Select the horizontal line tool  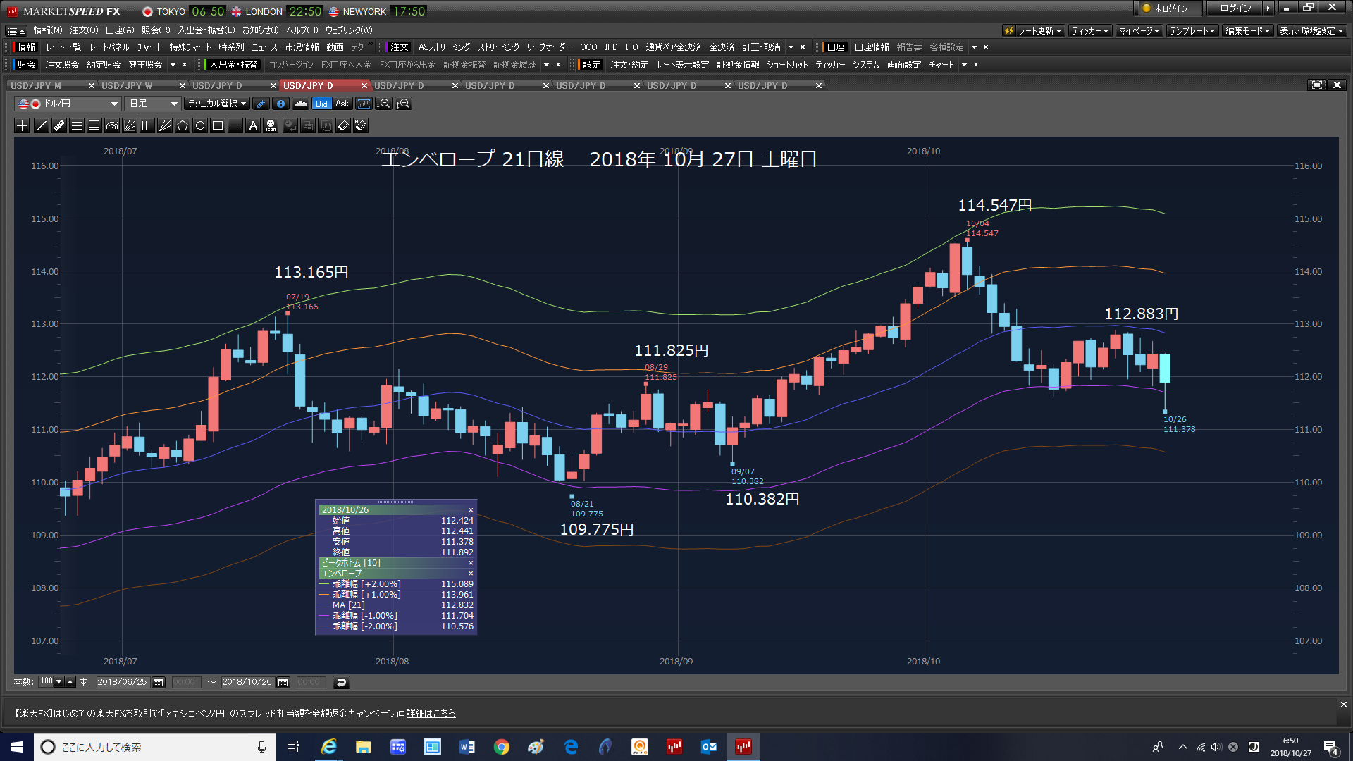(235, 125)
